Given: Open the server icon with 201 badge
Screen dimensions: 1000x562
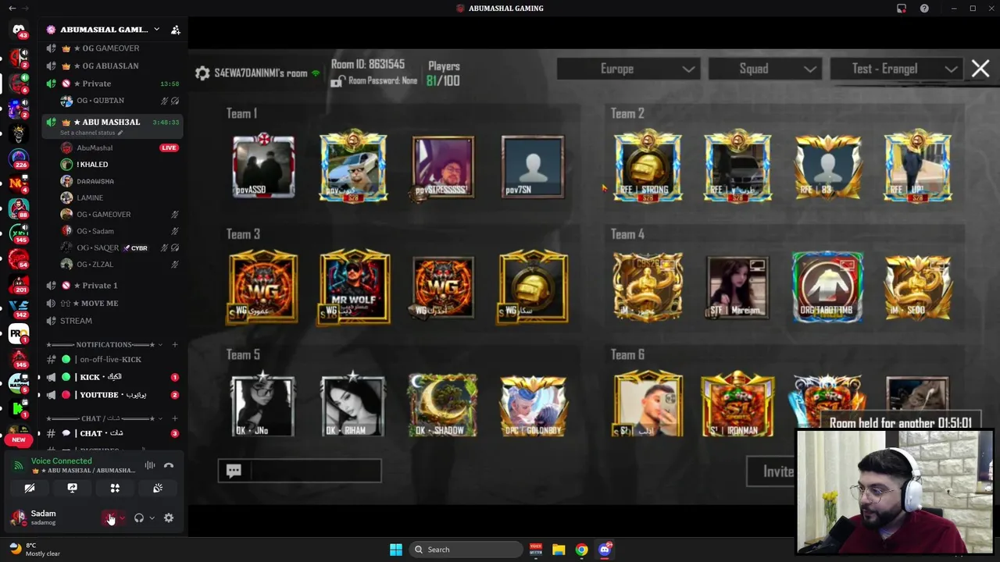Looking at the screenshot, I should coord(19,283).
